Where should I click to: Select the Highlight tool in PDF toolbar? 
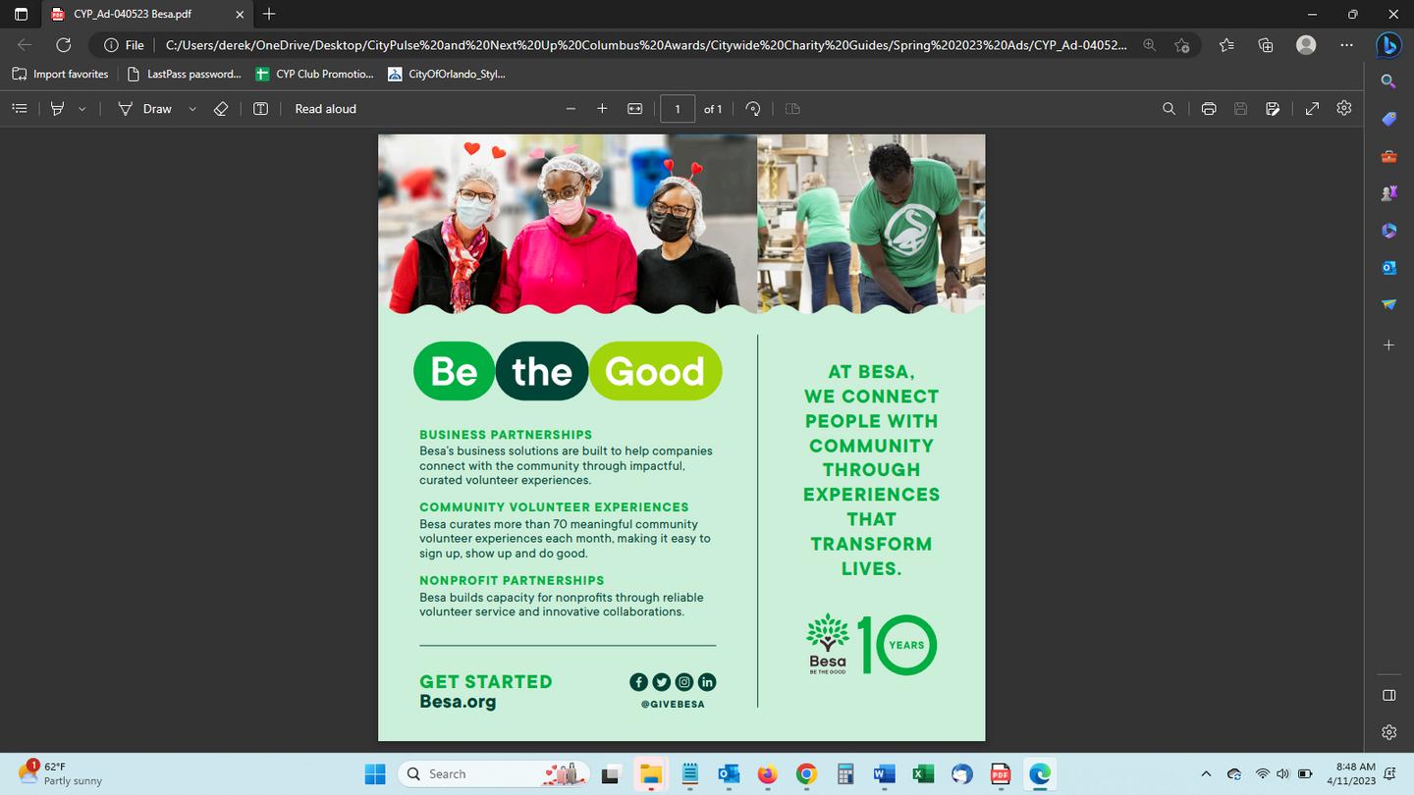[x=58, y=109]
